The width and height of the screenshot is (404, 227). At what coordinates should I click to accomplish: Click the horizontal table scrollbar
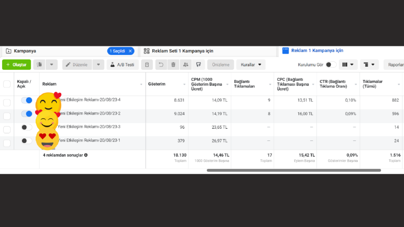click(x=294, y=171)
